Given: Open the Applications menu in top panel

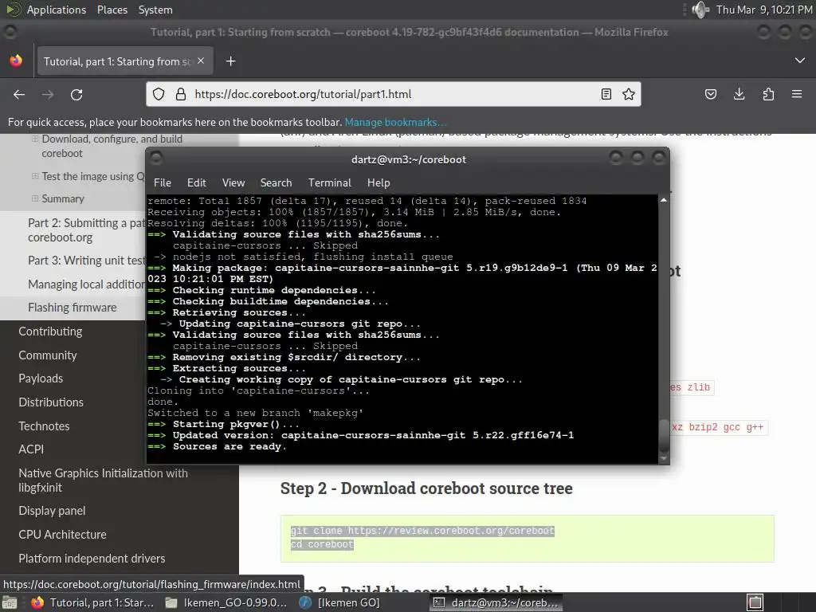Looking at the screenshot, I should click(57, 10).
